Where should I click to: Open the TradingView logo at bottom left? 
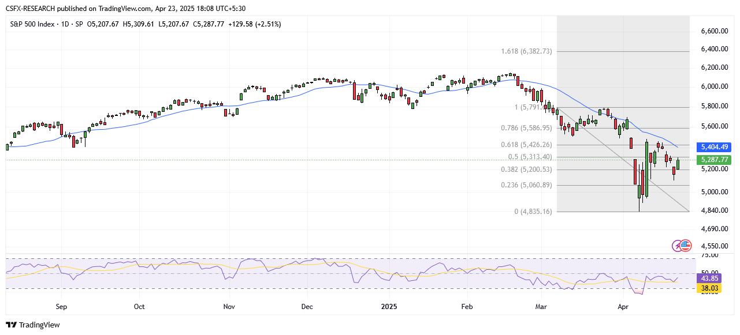coord(33,325)
